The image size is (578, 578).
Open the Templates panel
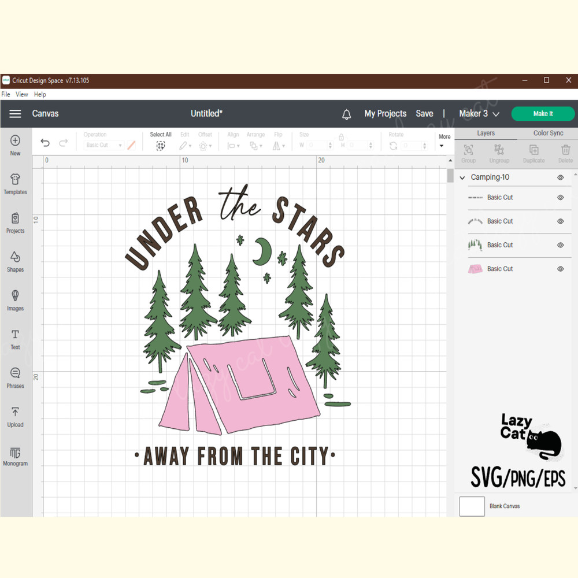click(x=15, y=183)
